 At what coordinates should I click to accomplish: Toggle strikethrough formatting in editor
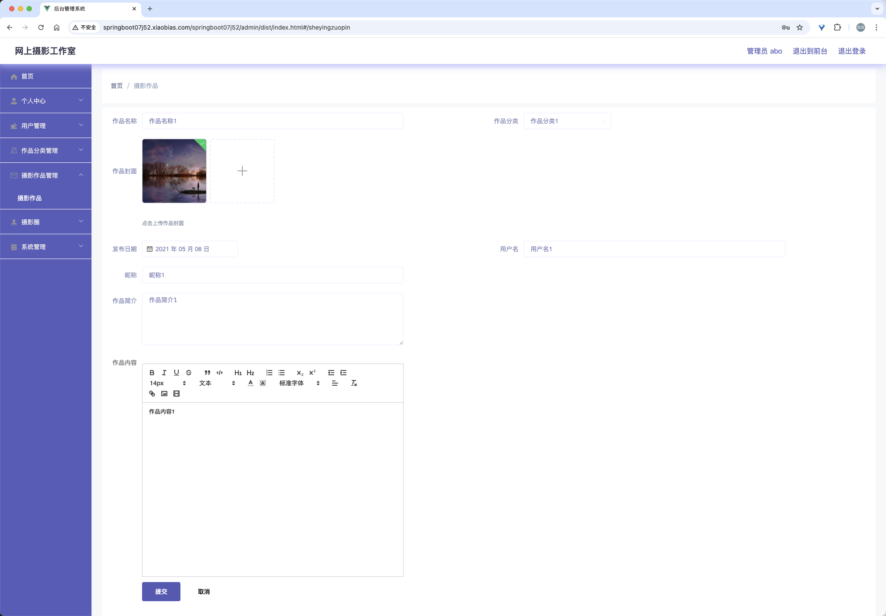[189, 373]
